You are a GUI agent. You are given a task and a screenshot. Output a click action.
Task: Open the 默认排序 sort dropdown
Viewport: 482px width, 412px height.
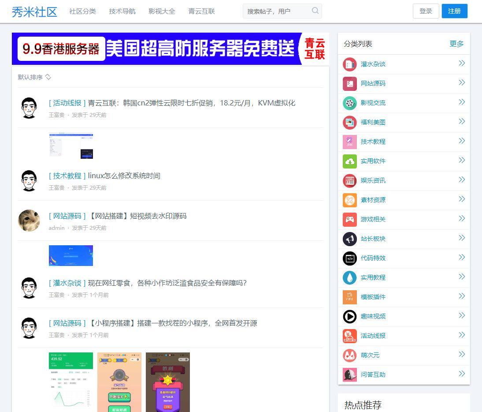click(x=34, y=77)
